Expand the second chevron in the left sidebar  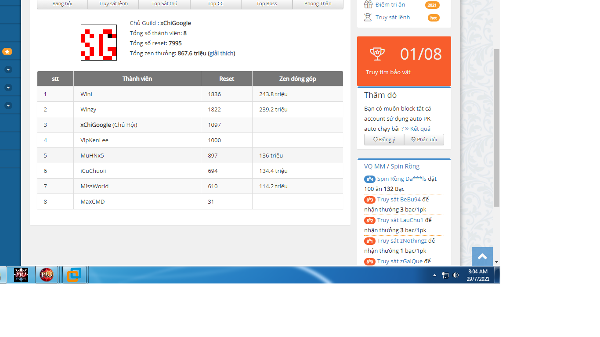(x=8, y=88)
